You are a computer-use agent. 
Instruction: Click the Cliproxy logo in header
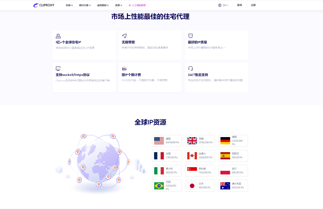(x=44, y=5)
